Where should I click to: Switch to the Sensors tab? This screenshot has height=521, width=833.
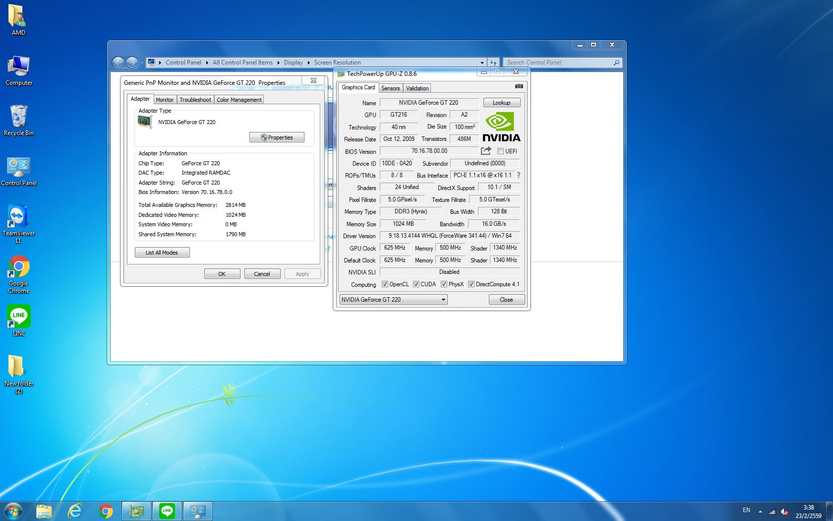pos(390,88)
